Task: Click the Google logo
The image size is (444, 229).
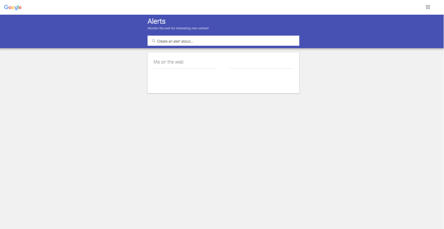Action: (x=13, y=7)
